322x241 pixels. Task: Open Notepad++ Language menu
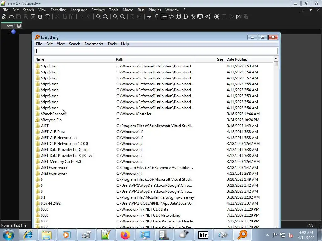(79, 10)
